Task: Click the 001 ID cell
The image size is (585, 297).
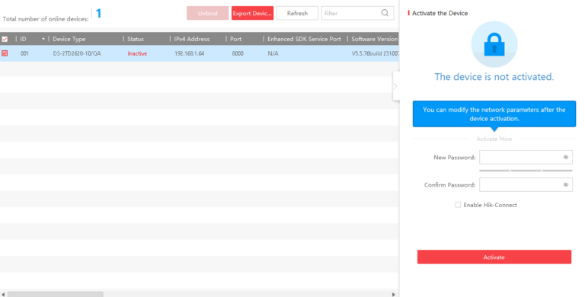Action: [24, 53]
